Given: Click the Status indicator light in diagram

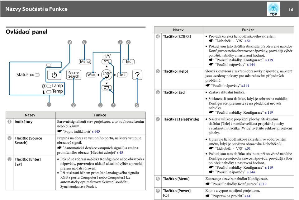Looking at the screenshot, I should coord(37,75).
